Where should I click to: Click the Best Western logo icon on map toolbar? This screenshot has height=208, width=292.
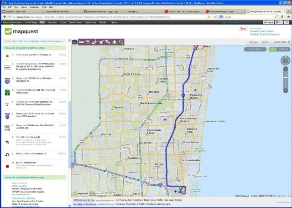coord(75,42)
